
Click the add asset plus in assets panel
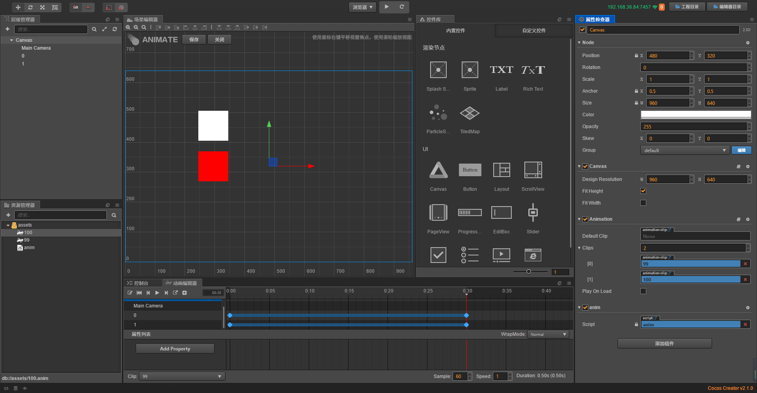point(8,215)
